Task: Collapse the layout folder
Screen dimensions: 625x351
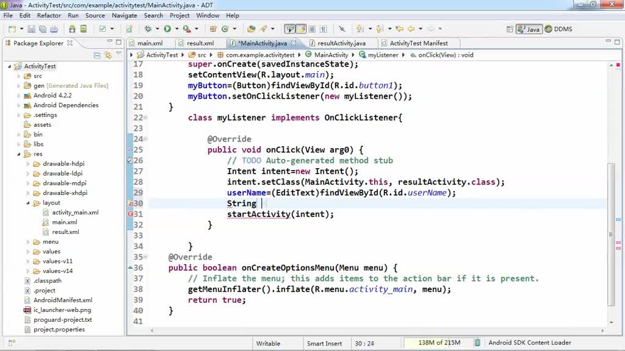Action: [28, 203]
